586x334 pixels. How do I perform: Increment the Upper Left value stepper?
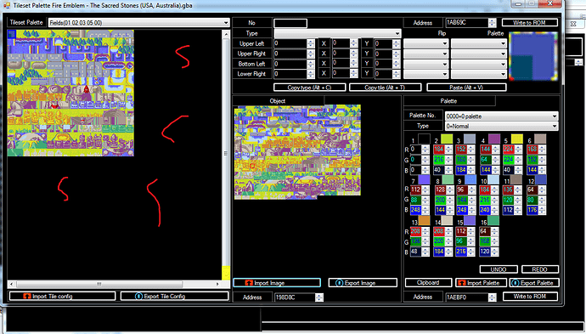pyautogui.click(x=311, y=42)
